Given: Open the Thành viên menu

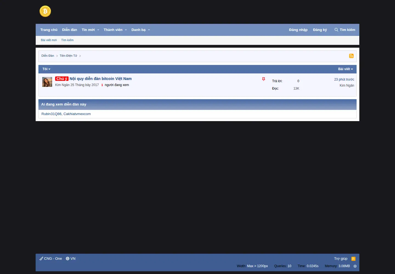Looking at the screenshot, I should point(113,30).
